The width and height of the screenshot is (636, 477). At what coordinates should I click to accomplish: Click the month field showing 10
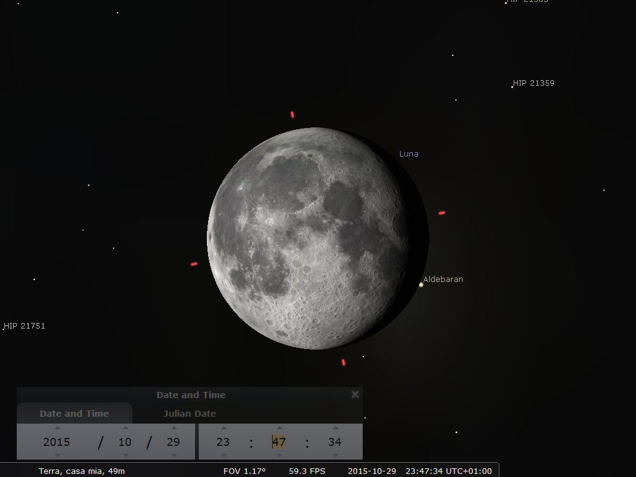125,442
